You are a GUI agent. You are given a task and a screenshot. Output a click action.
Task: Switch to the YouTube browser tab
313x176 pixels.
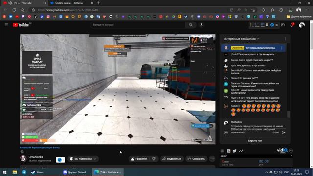point(25,3)
